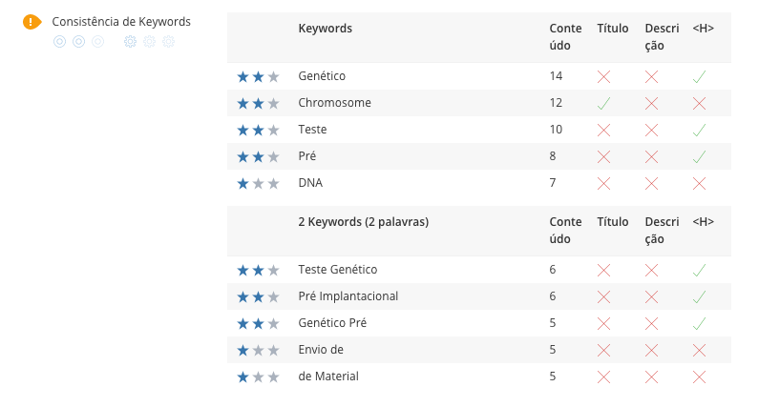Image resolution: width=780 pixels, height=407 pixels.
Task: Click the first target impact icon
Action: pos(60,42)
